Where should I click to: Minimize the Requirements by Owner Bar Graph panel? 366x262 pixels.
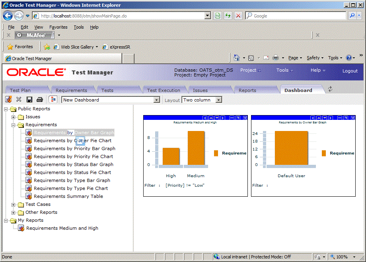click(x=340, y=118)
